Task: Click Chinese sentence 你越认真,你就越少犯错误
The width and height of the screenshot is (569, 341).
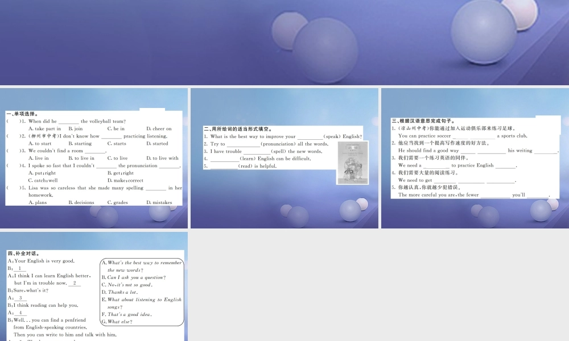Action: pyautogui.click(x=430, y=188)
